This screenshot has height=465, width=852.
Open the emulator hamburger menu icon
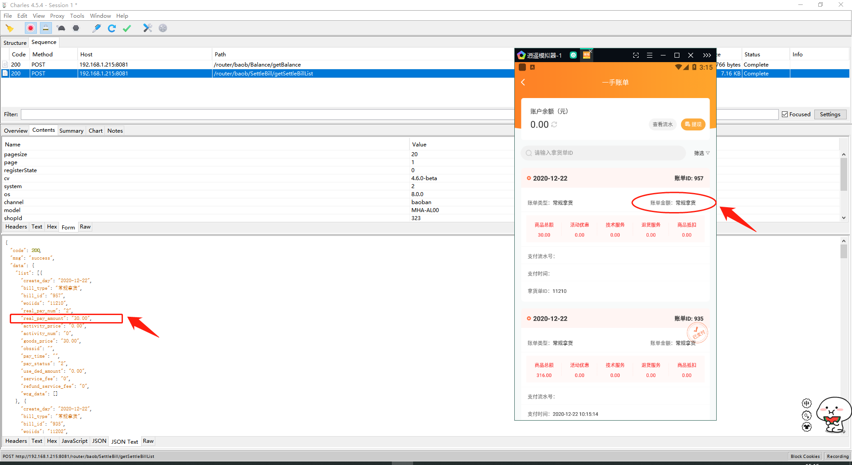tap(649, 55)
